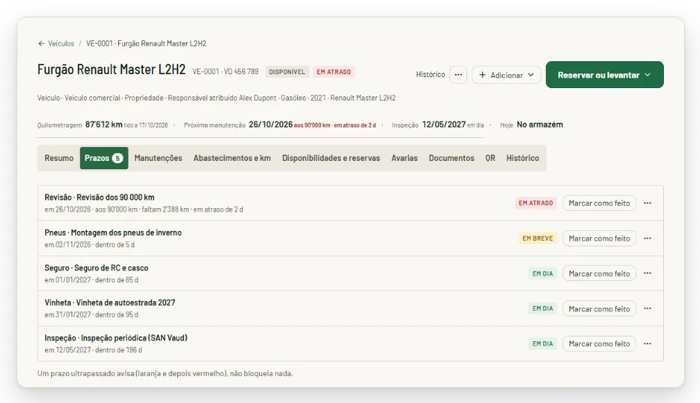This screenshot has width=700, height=403.
Task: Click the 87'612 km mileage value
Action: pos(103,124)
